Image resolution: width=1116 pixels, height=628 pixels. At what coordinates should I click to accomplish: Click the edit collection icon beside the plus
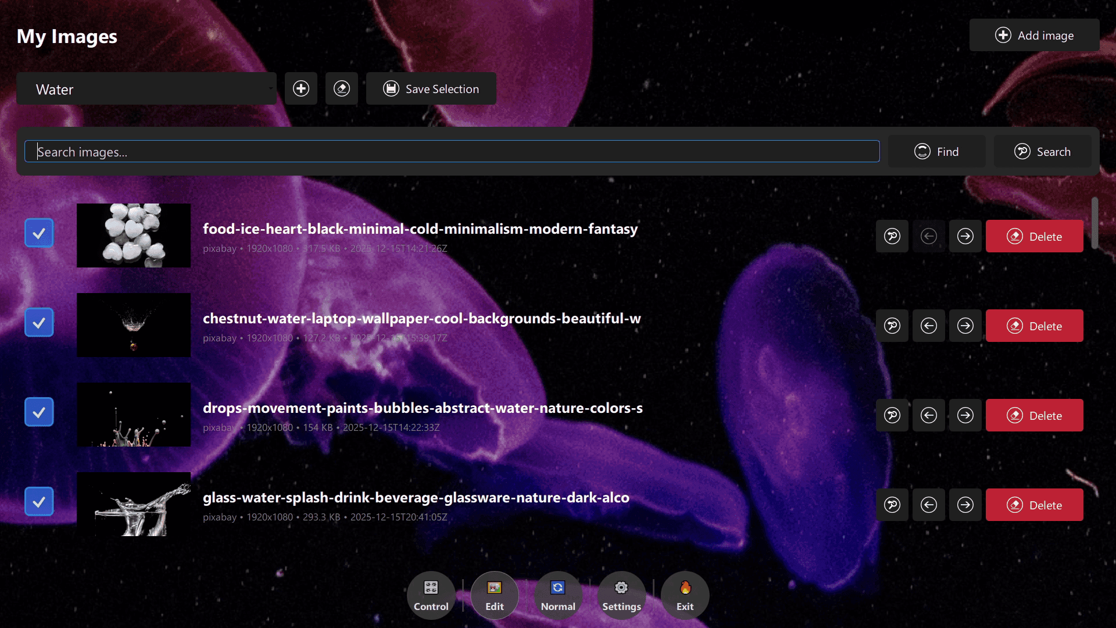pyautogui.click(x=342, y=89)
